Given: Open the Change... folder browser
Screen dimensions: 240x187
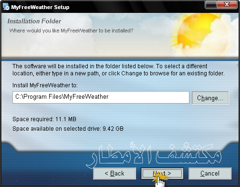Looking at the screenshot, I should [210, 98].
